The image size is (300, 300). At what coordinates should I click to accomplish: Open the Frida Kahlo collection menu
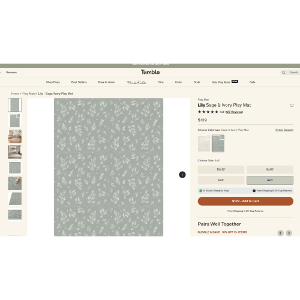point(137,82)
